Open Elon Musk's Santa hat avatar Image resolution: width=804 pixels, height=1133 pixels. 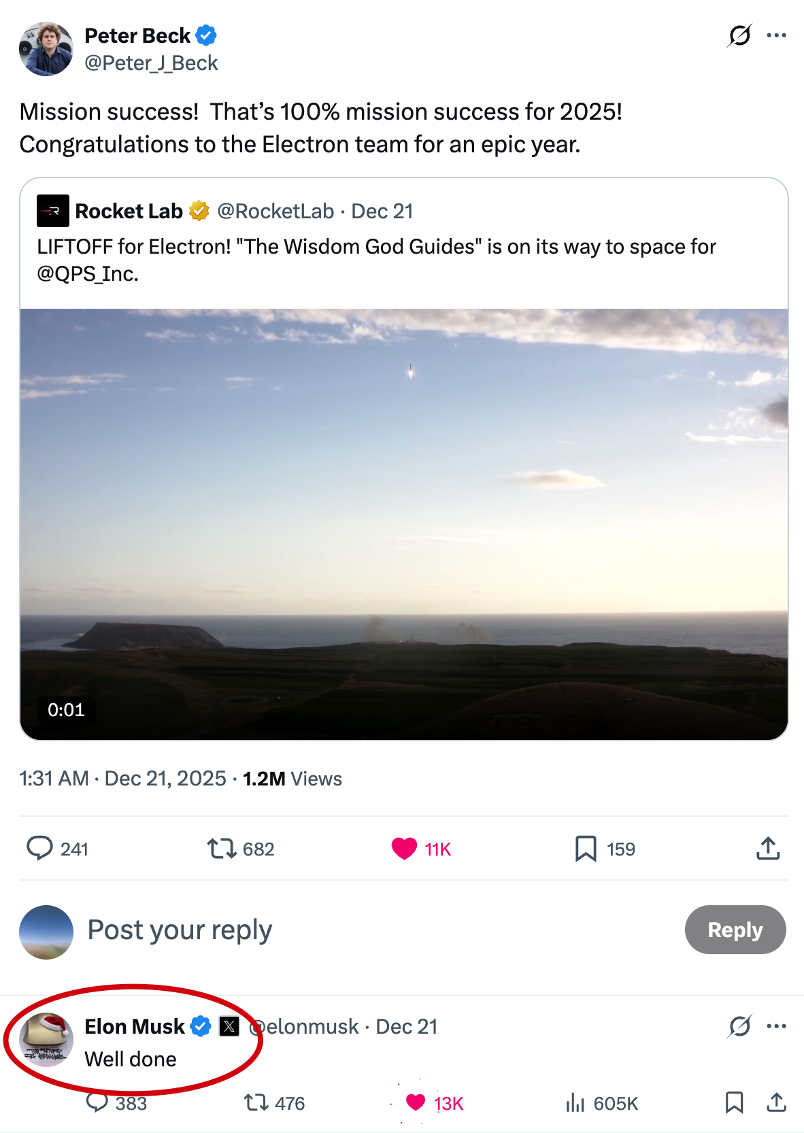click(46, 1039)
